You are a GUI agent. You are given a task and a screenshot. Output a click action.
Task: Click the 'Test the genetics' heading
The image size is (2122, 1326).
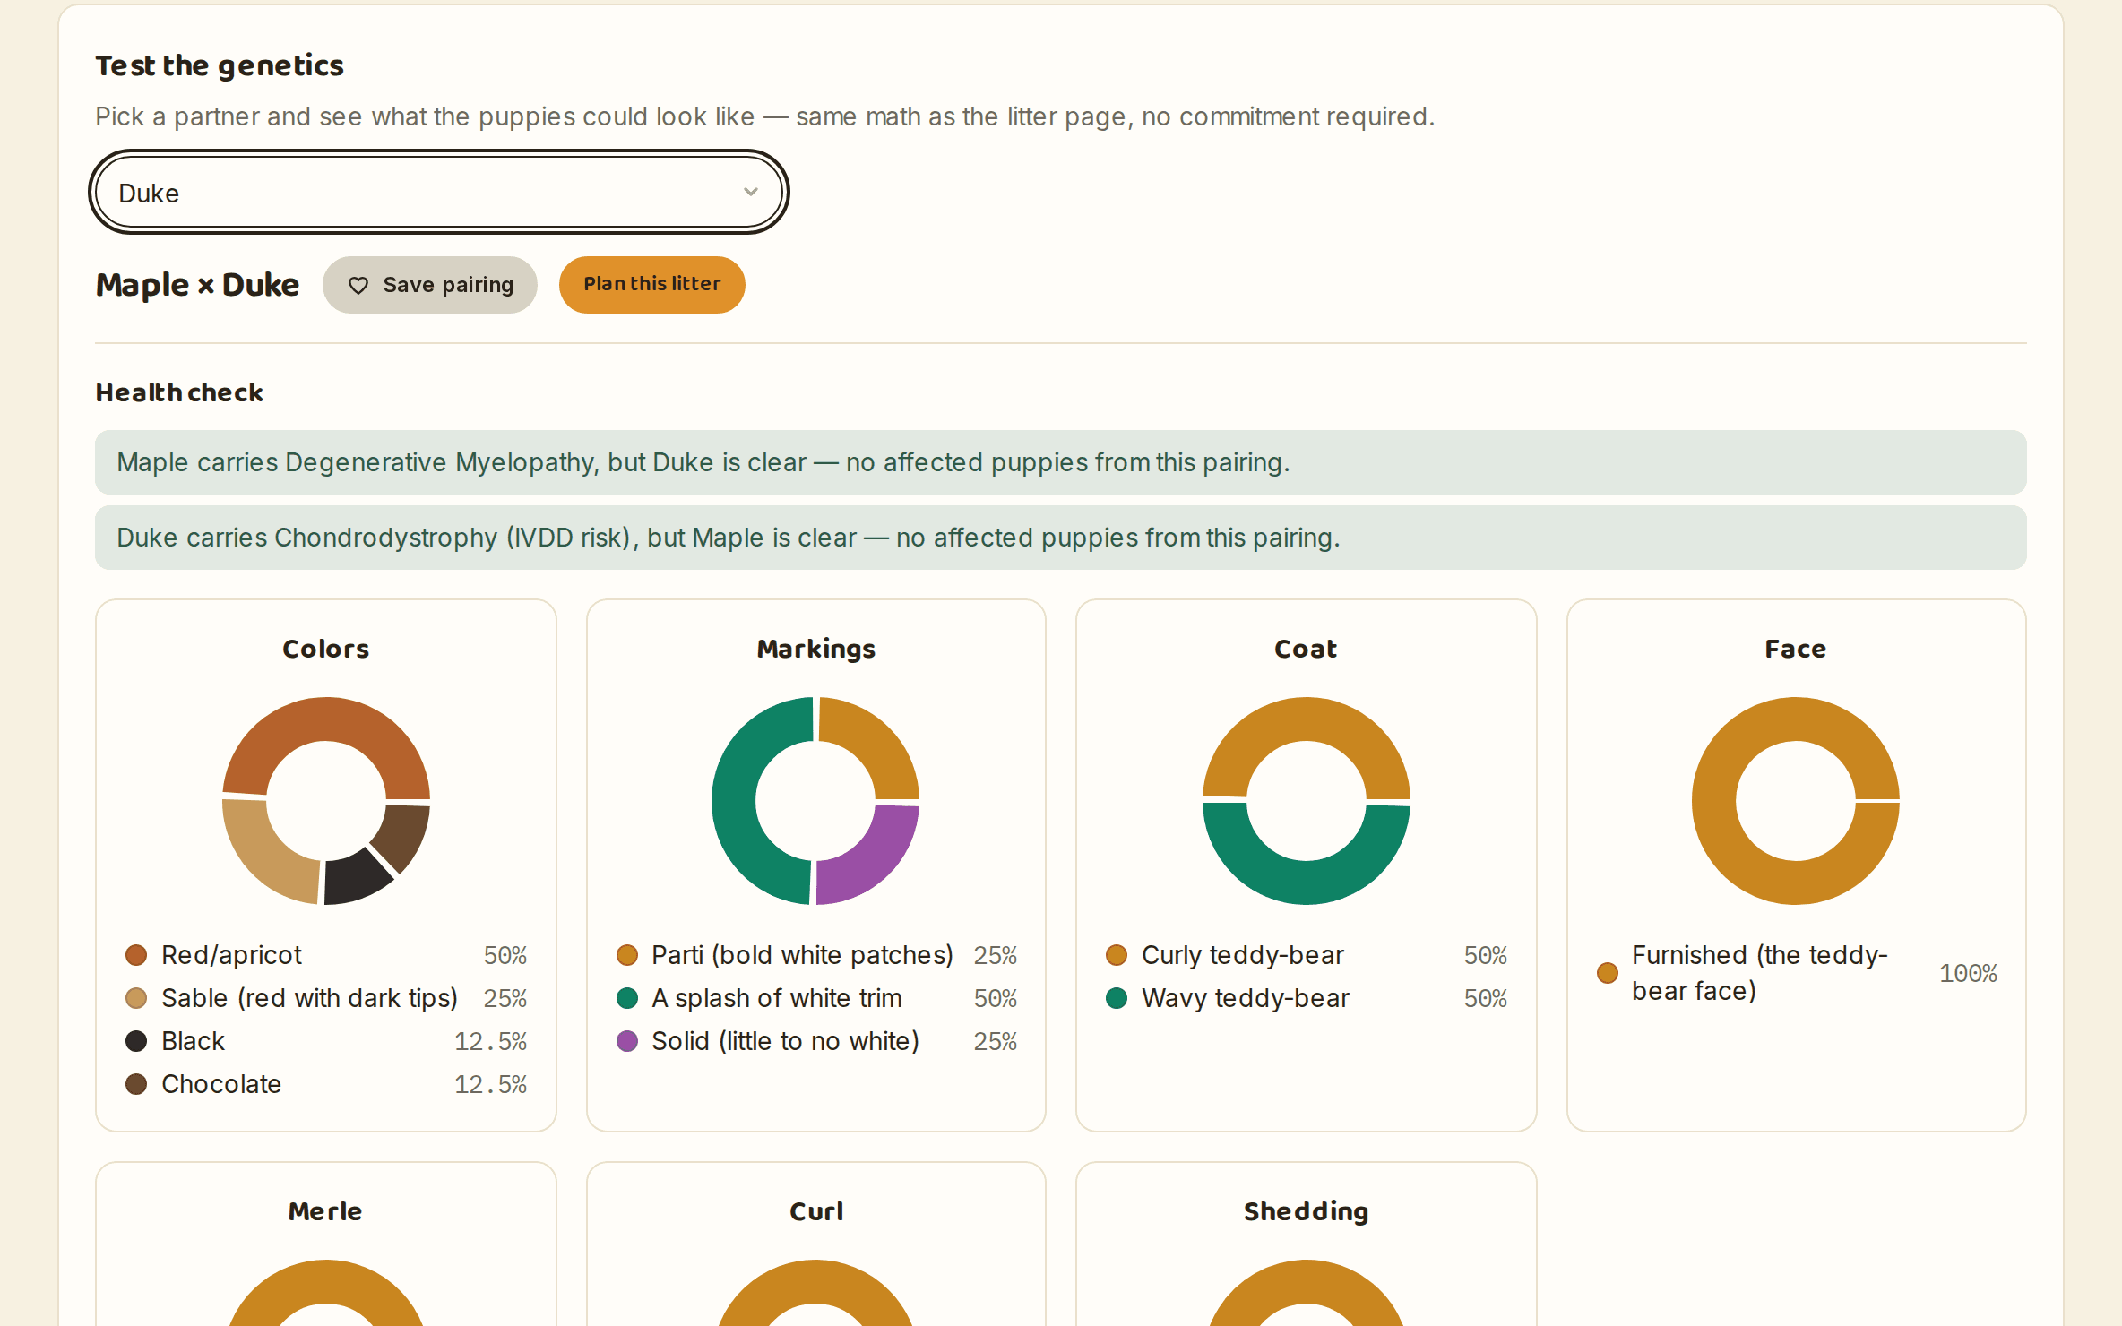click(x=220, y=65)
